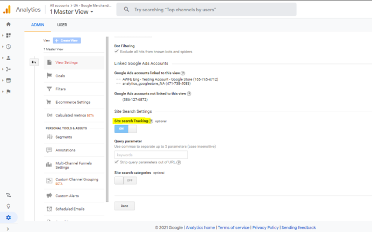
Task: Click the search magnifier icon
Action: [x=126, y=10]
